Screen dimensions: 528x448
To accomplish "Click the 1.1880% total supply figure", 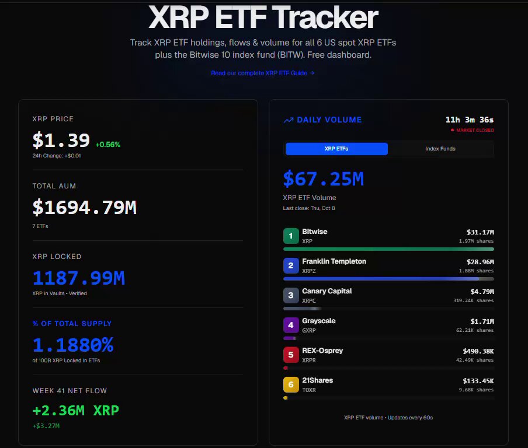I will (73, 345).
